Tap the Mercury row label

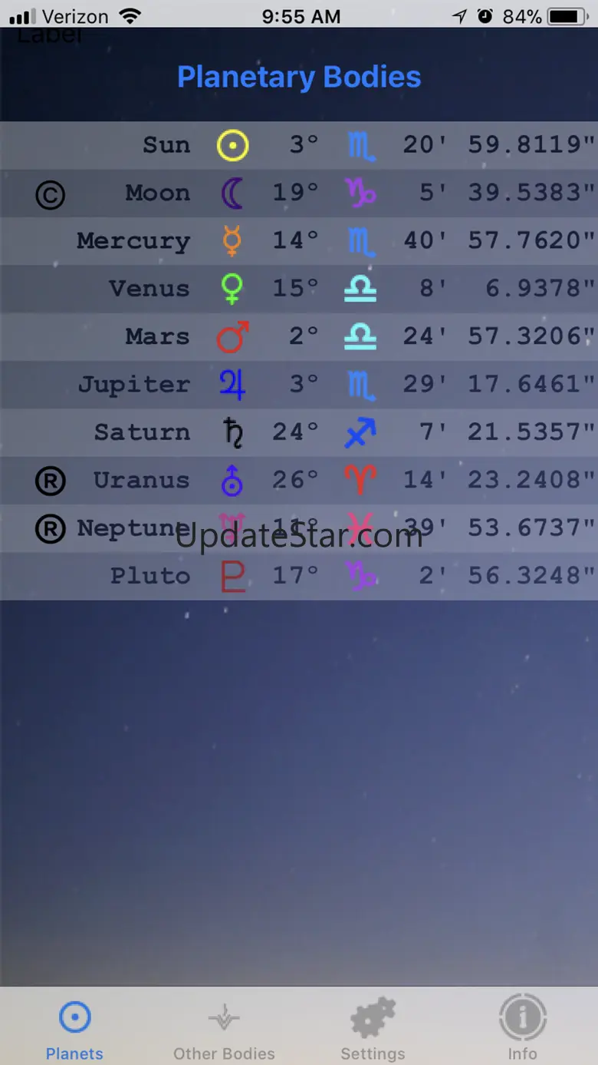[x=133, y=241]
